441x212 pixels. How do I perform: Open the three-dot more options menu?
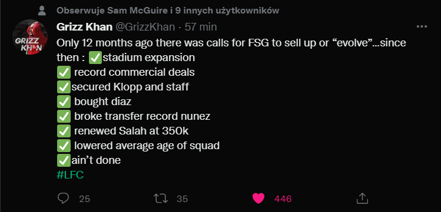tap(422, 27)
